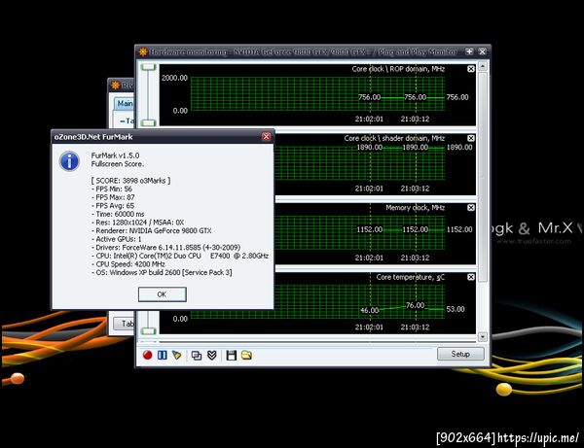Click the overlapping windows detach icon
584x448 pixels.
[197, 356]
